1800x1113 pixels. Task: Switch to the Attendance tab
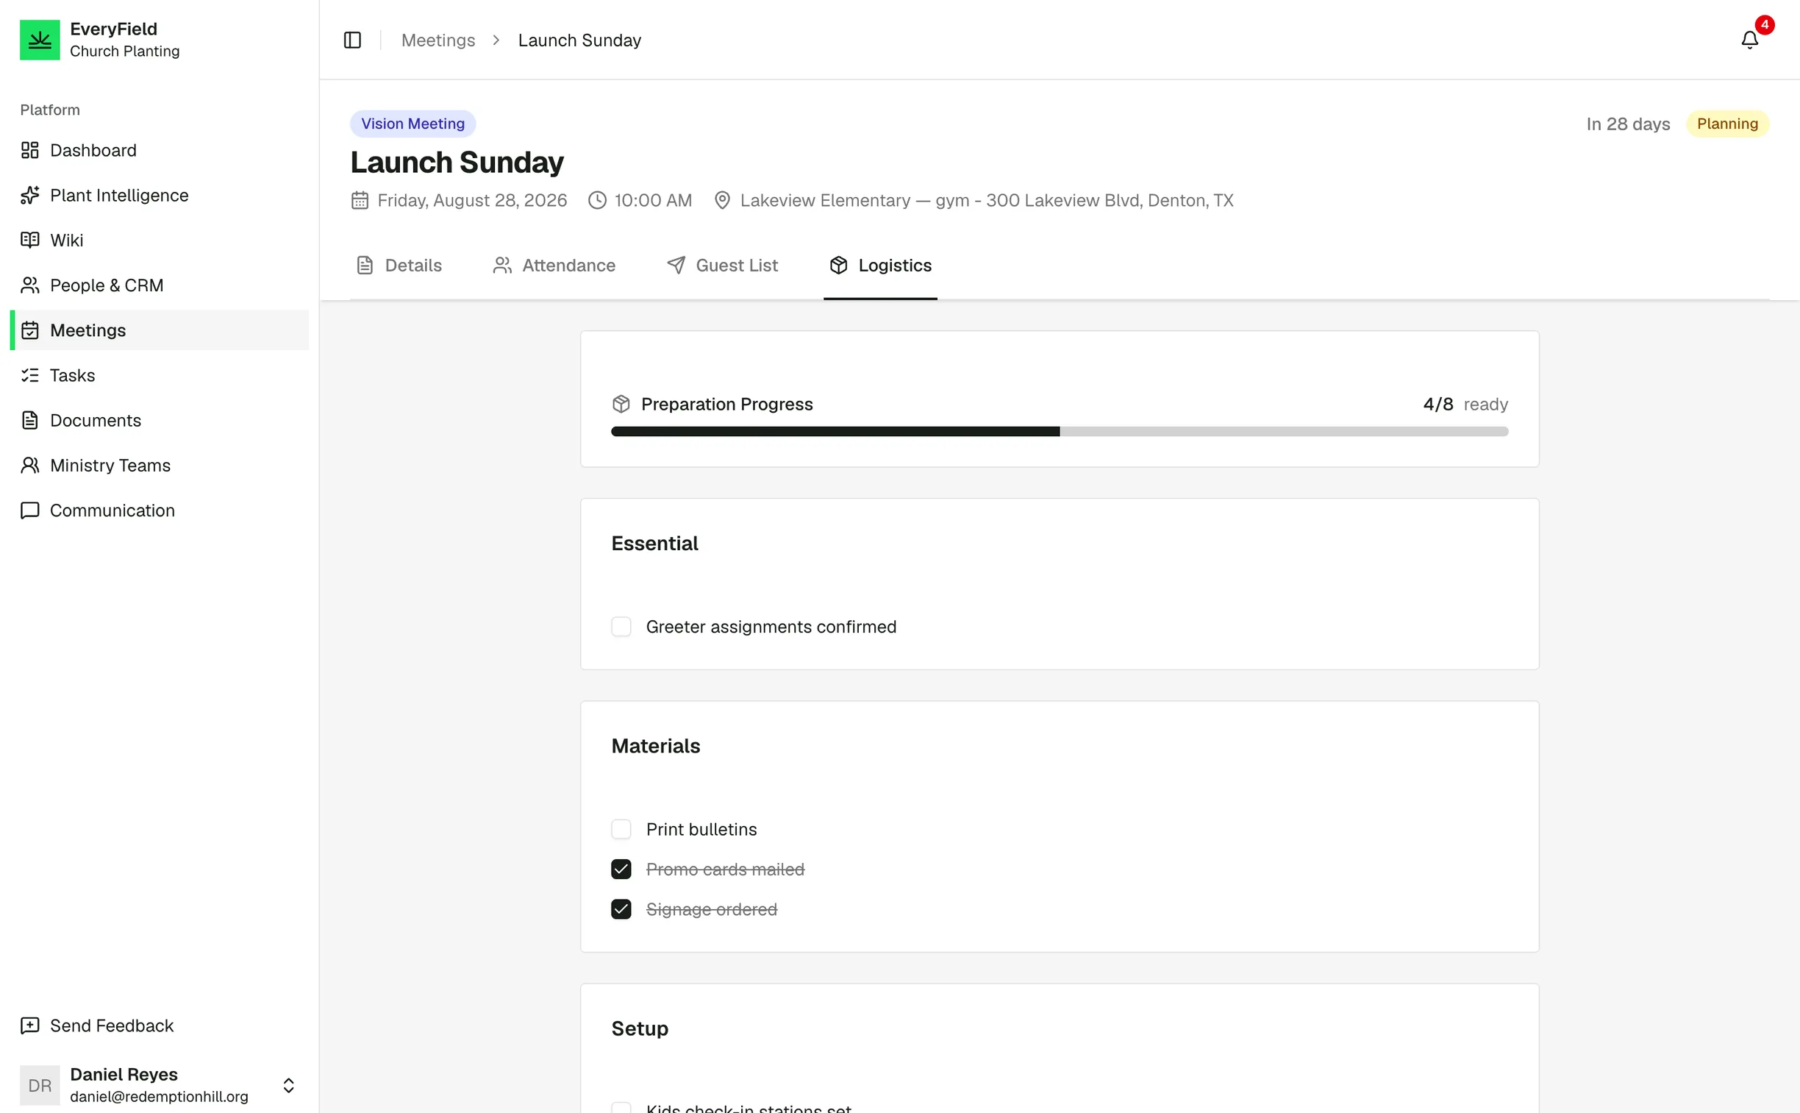pos(554,265)
